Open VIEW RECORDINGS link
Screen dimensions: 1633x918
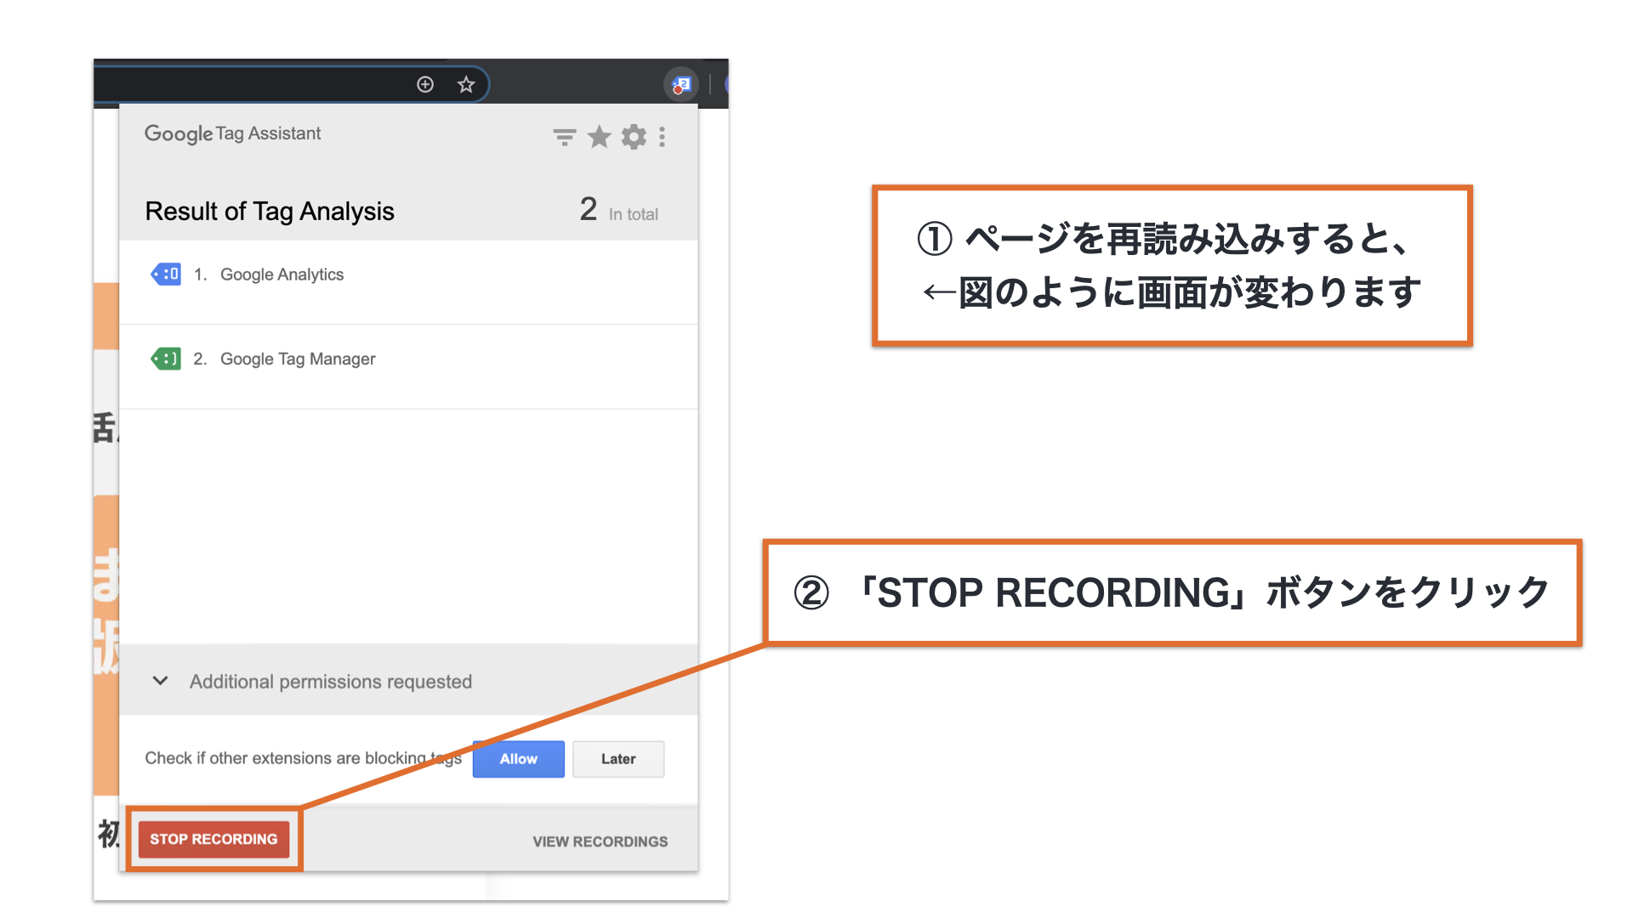click(x=600, y=841)
